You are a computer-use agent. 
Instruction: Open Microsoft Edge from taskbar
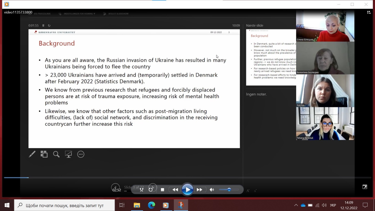151,205
